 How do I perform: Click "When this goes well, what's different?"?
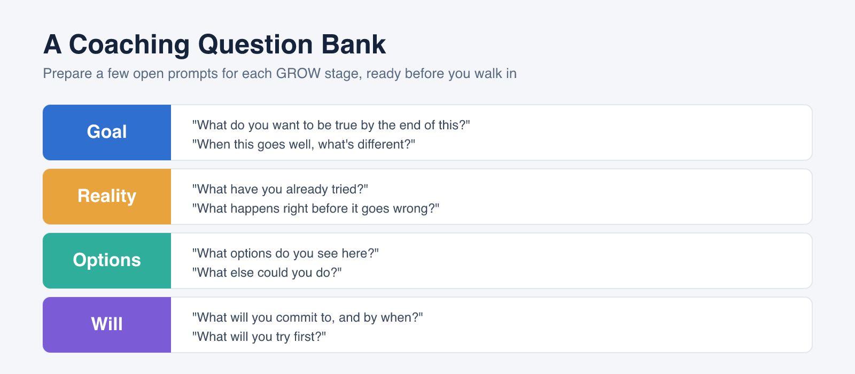[x=304, y=144]
